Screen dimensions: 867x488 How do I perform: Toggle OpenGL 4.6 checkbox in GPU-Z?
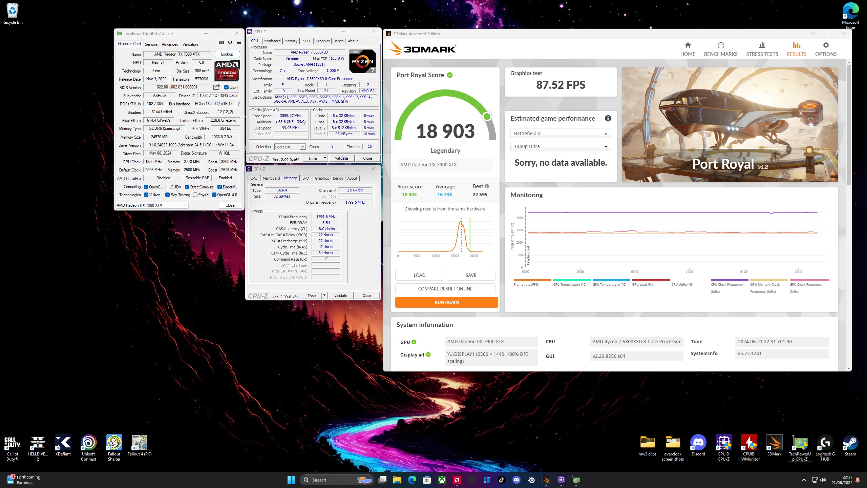(x=214, y=195)
